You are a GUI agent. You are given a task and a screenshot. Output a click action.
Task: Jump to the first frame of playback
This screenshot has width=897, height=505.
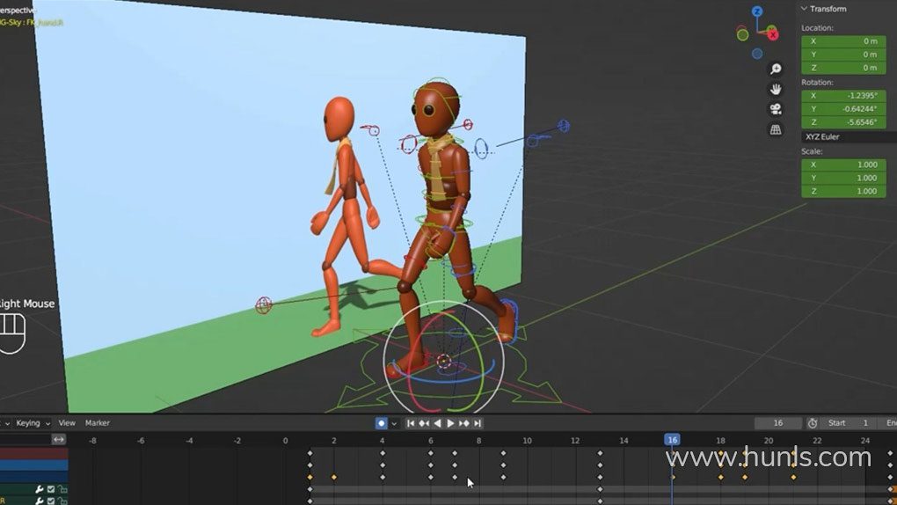pyautogui.click(x=410, y=423)
